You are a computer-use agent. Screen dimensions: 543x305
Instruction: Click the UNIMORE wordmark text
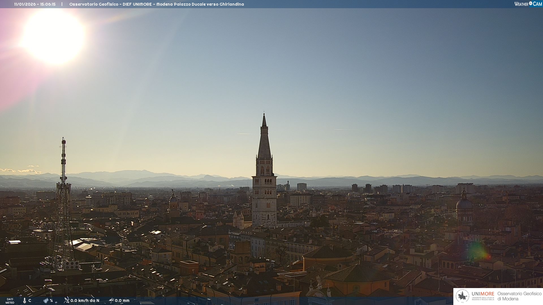[483, 294]
